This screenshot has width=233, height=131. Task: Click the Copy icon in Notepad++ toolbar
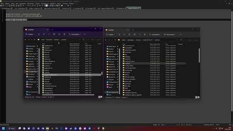[x=19, y=5]
